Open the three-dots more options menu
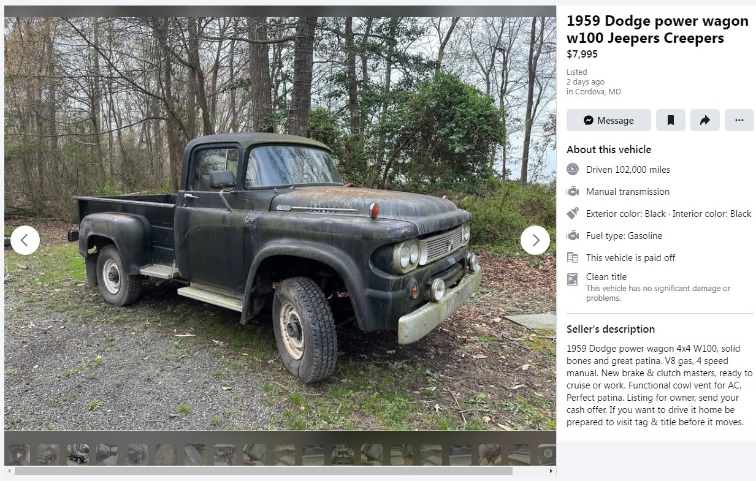The width and height of the screenshot is (756, 481). [739, 120]
